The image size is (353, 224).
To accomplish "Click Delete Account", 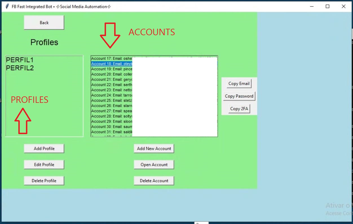I will [154, 181].
